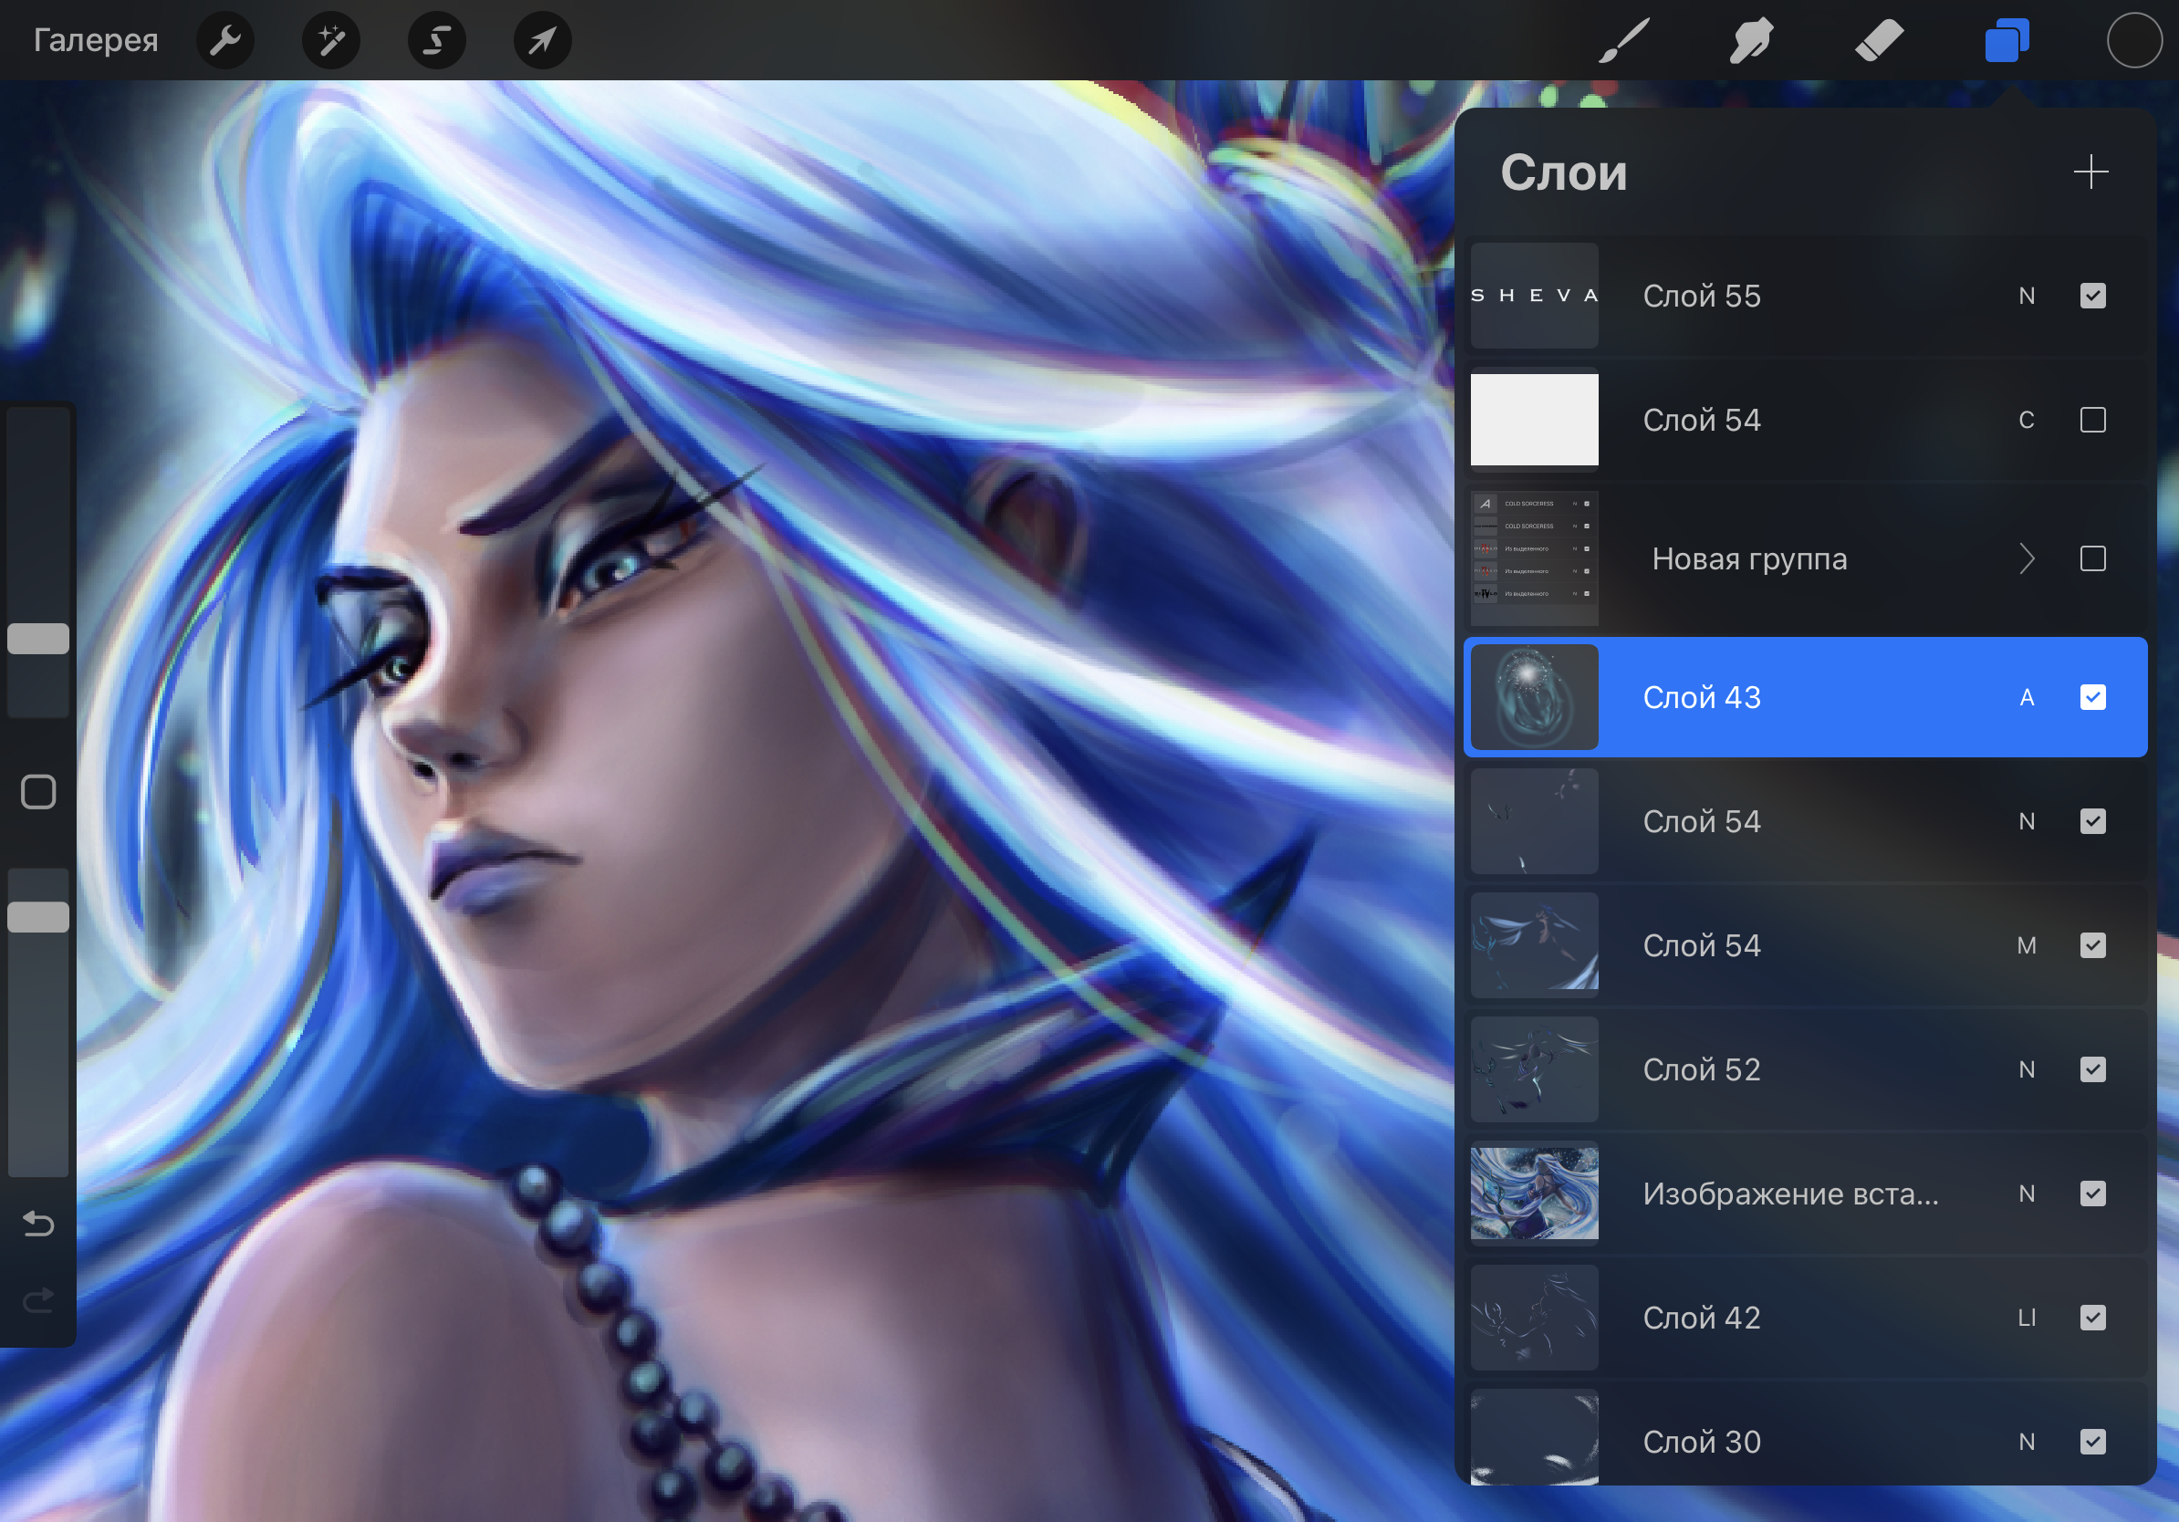Enable visibility of Новая группа
Image resolution: width=2179 pixels, height=1522 pixels.
point(2091,559)
